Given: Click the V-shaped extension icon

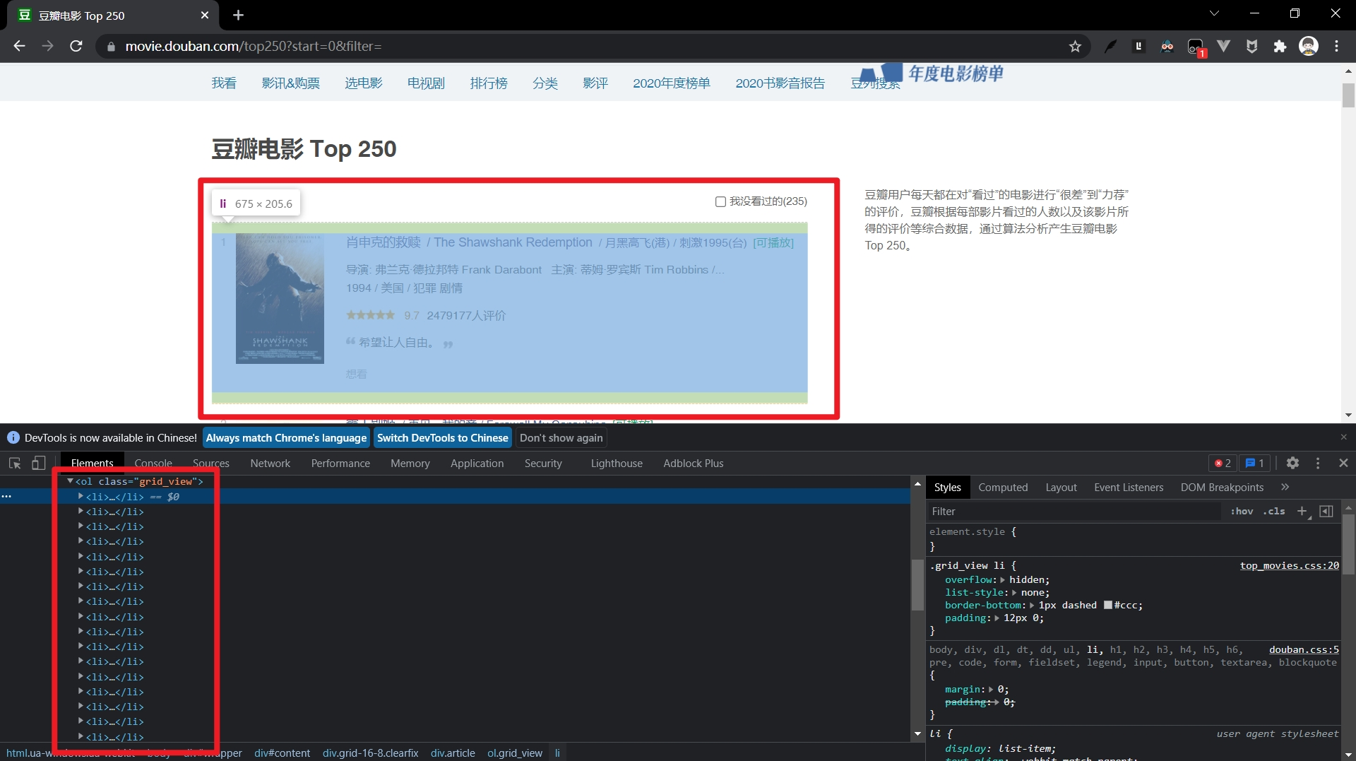Looking at the screenshot, I should pyautogui.click(x=1223, y=47).
